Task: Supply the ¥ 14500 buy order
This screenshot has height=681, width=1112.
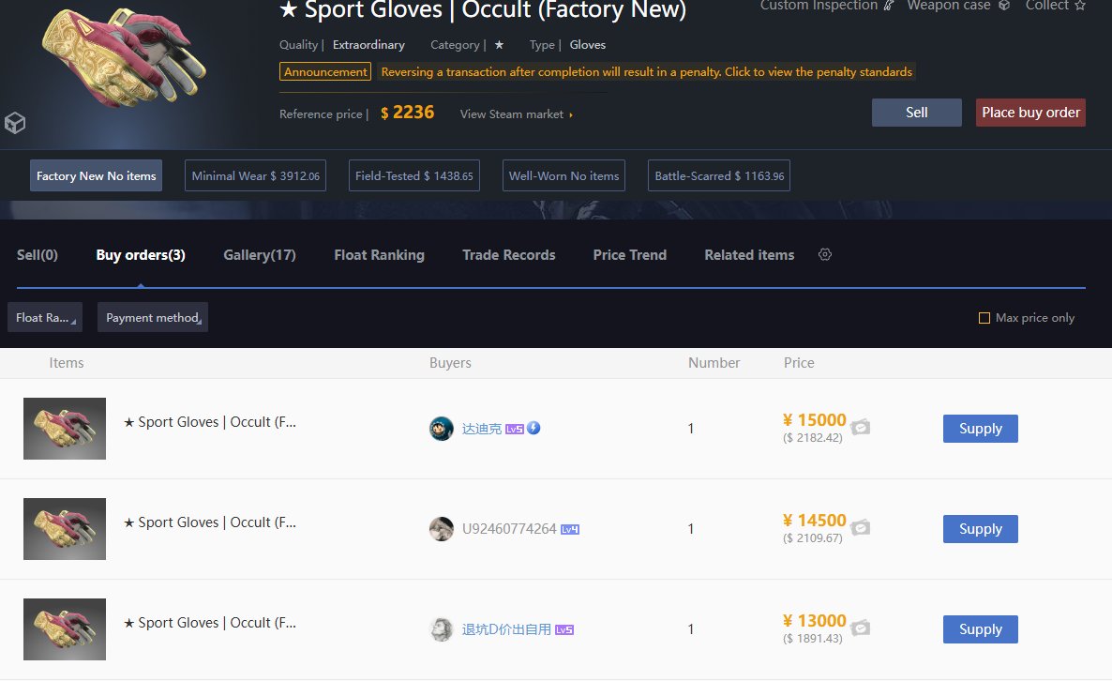Action: [x=980, y=528]
